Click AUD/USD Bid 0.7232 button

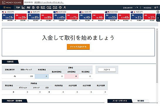(111, 16)
